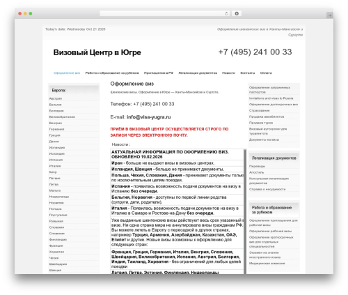
Task: Open Оформление долгосрочных виз sidebar link
Action: [274, 105]
